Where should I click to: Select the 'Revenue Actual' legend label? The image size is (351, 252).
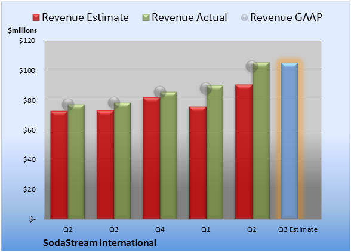click(x=189, y=17)
